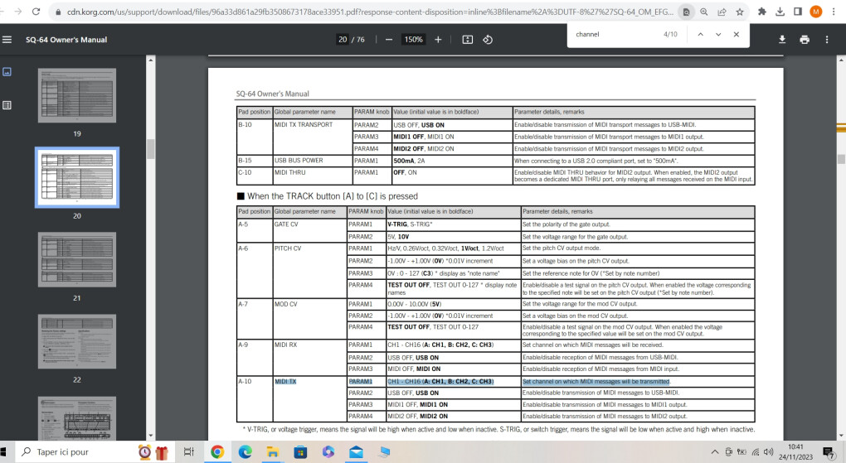The image size is (846, 463).
Task: Click the browser zoom magnifier icon
Action: click(703, 12)
